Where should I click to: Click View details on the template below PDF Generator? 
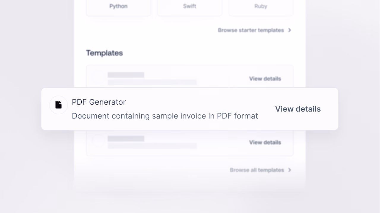point(265,142)
